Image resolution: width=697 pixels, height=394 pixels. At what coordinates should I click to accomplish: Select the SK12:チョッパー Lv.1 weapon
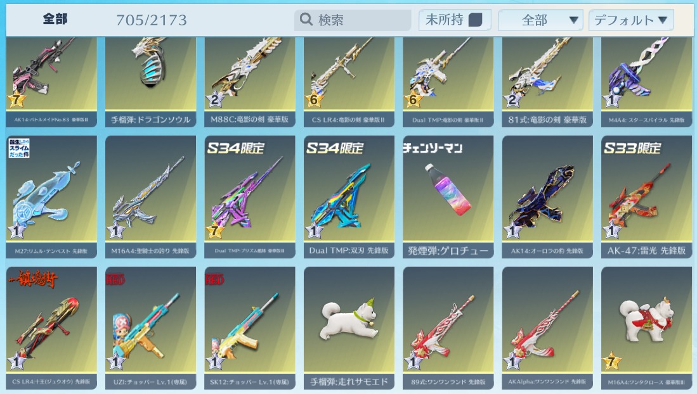(250, 328)
